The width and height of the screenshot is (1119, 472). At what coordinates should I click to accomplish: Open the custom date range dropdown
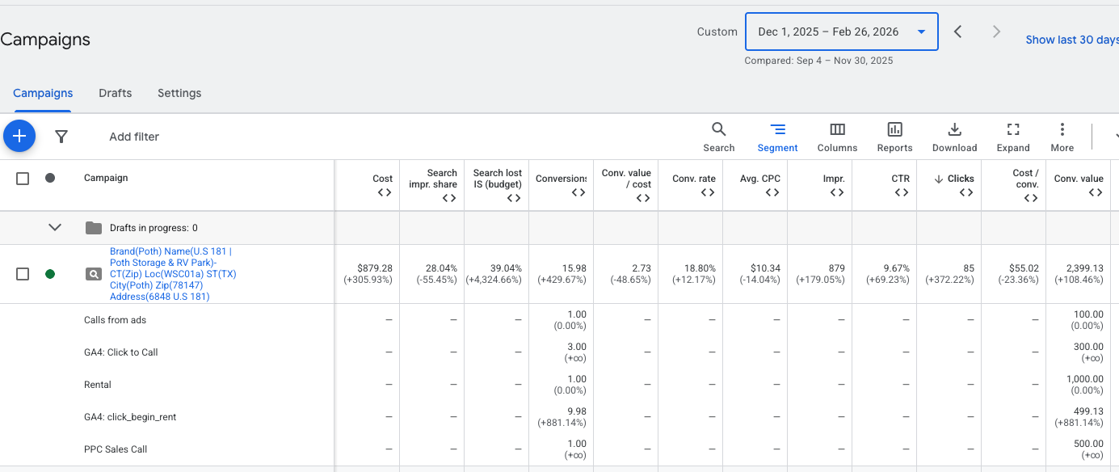click(x=841, y=32)
